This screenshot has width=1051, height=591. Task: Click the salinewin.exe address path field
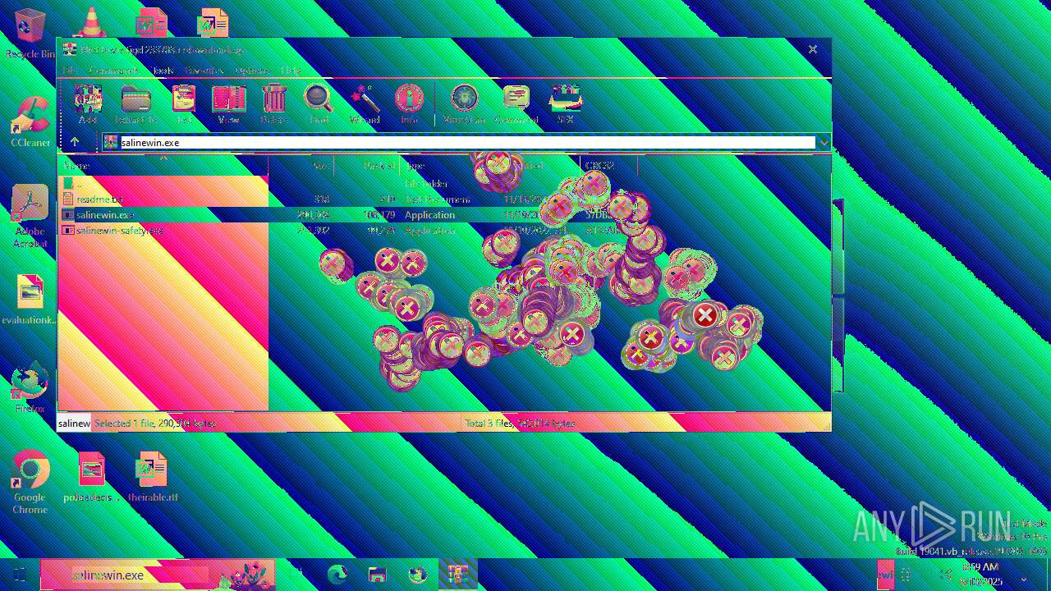pyautogui.click(x=459, y=142)
